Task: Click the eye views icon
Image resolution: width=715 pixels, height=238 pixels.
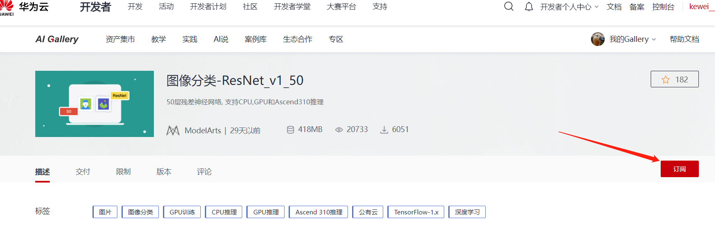Action: pos(339,130)
